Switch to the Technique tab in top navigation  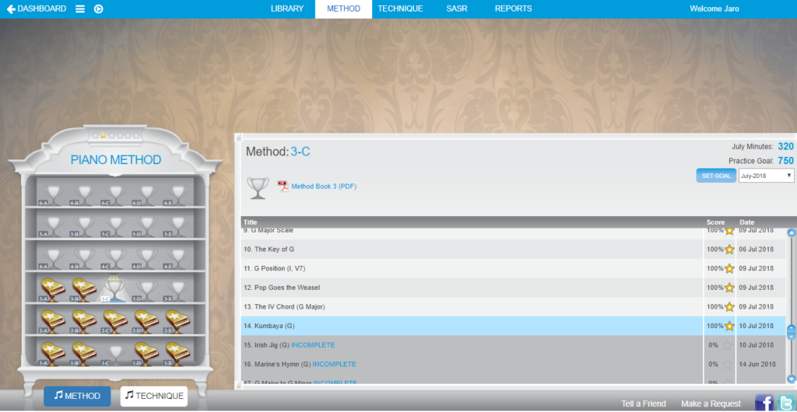tap(401, 9)
